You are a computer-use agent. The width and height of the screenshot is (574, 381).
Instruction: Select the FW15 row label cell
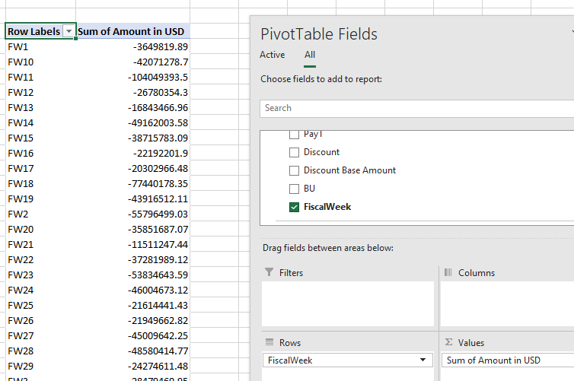(38, 138)
